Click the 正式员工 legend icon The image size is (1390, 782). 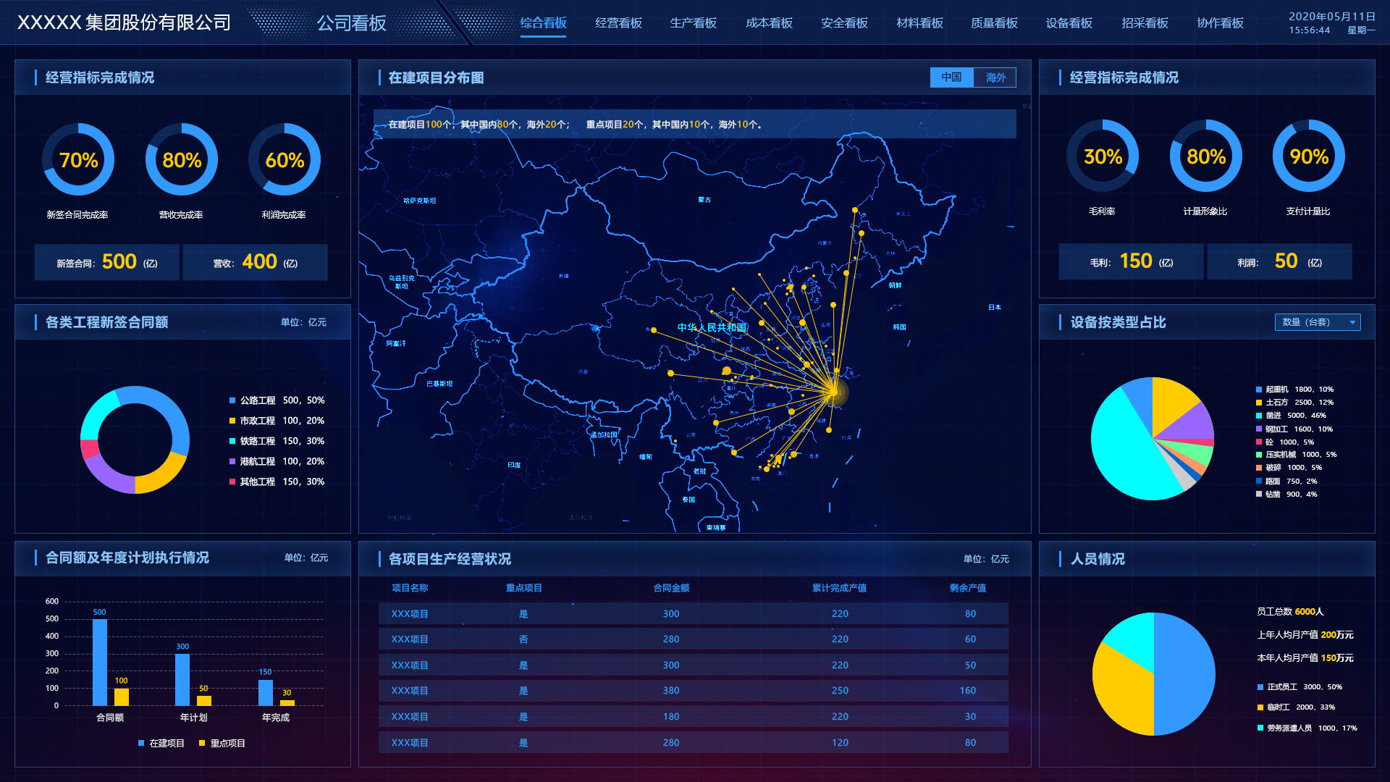(1260, 687)
